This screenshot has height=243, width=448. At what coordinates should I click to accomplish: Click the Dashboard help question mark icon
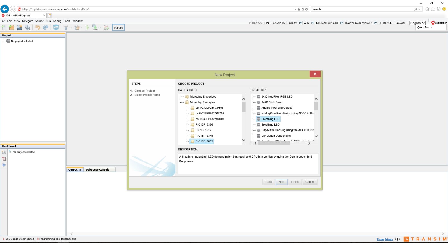point(4,165)
